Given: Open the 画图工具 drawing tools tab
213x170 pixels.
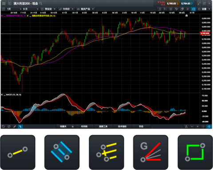Looking at the screenshot, I should 103,127.
